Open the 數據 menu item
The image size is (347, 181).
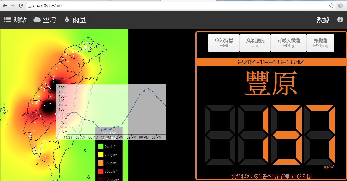[323, 20]
